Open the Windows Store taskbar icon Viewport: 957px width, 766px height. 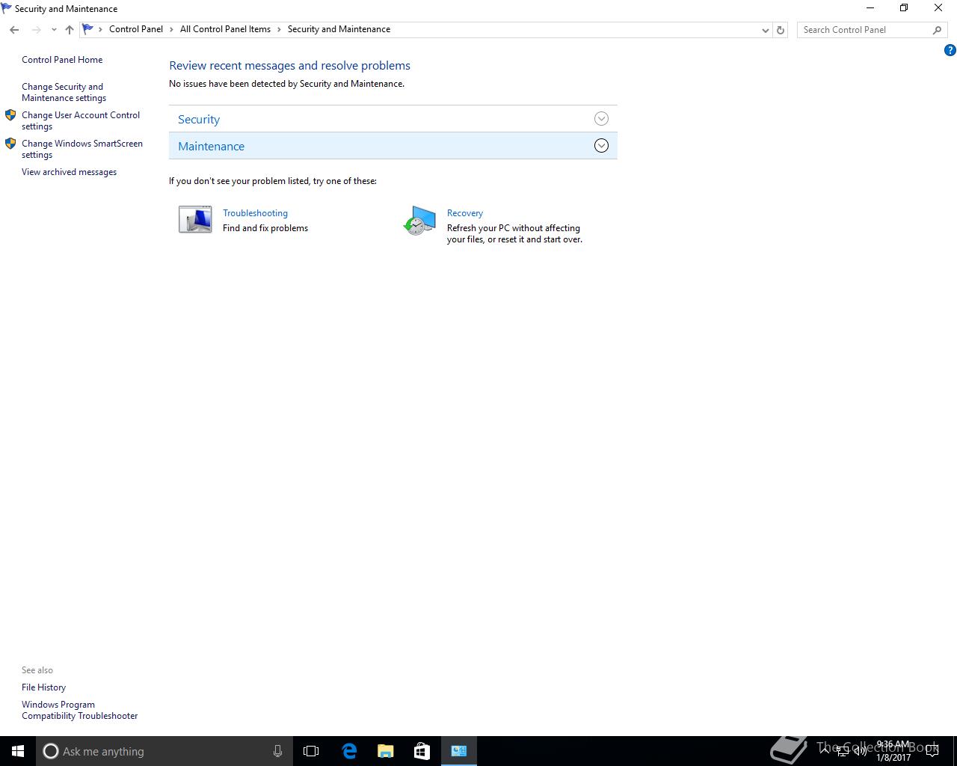pos(422,751)
